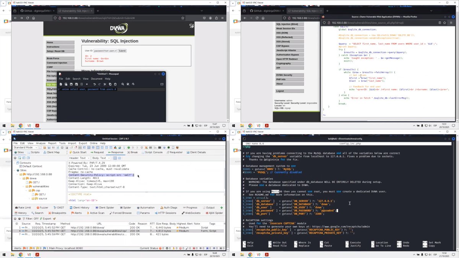Open the Quick Start tab in ZAP
The width and height of the screenshot is (459, 258).
click(x=78, y=152)
